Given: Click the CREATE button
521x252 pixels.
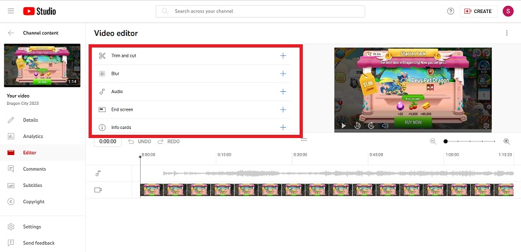Looking at the screenshot, I should [479, 11].
